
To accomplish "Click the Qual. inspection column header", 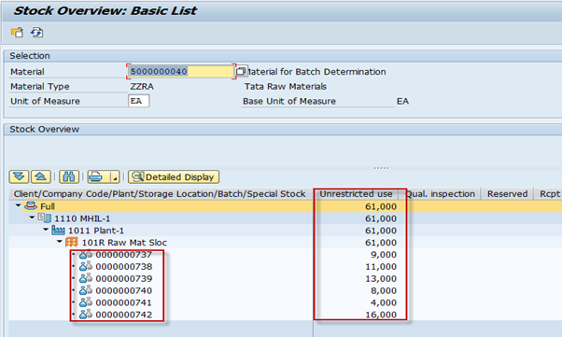I will tap(440, 193).
